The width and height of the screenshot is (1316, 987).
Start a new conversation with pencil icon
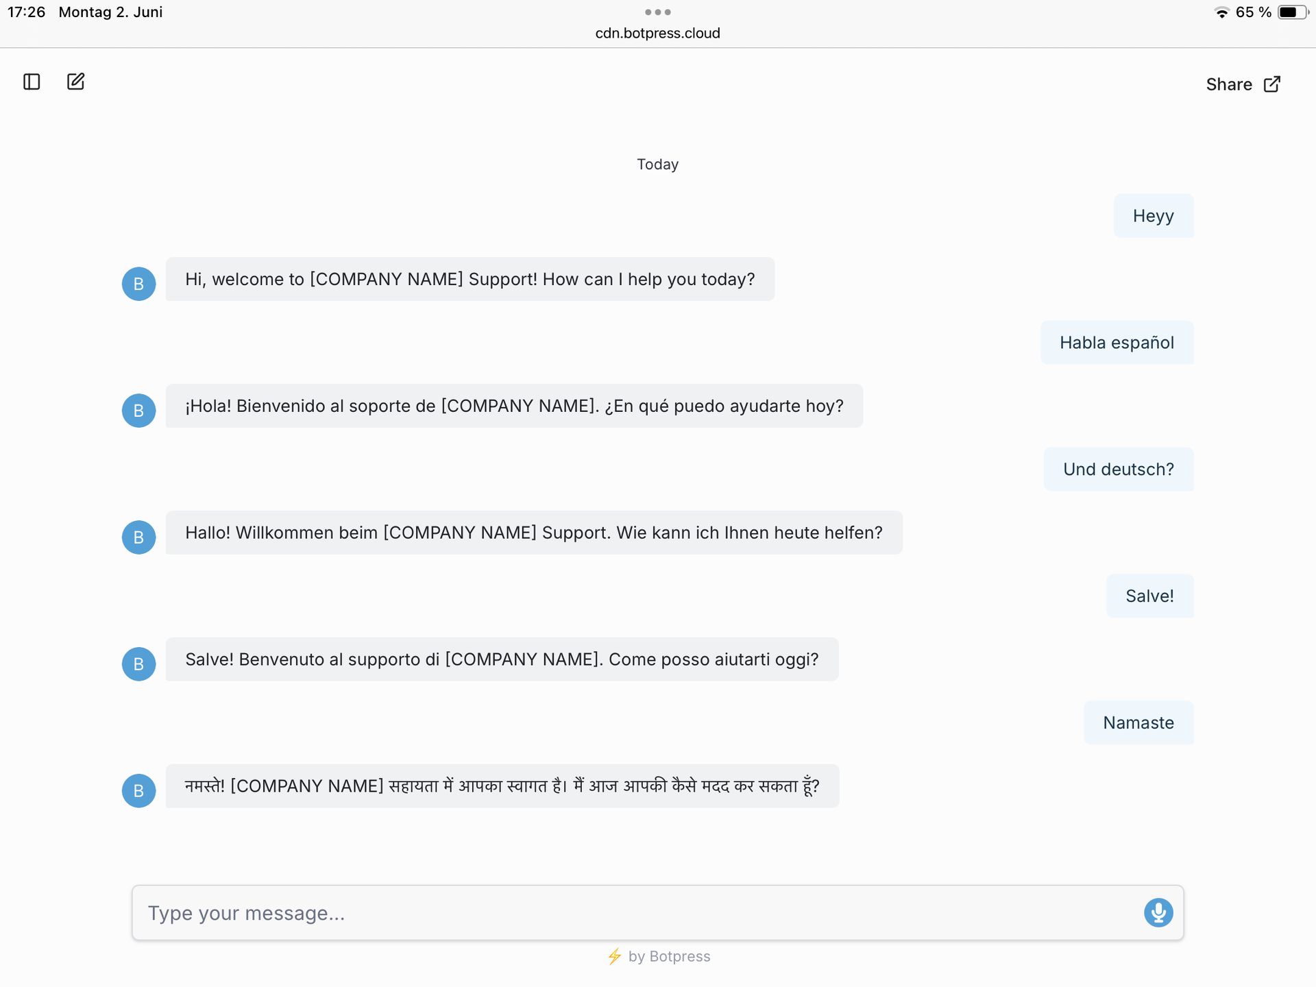point(75,82)
